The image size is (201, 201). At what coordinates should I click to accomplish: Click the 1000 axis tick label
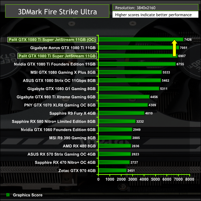pos(110,179)
